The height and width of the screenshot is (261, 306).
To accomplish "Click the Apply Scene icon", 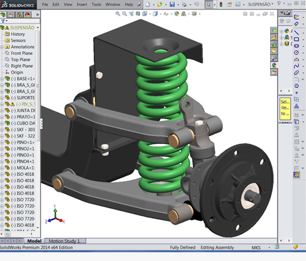I will 183,14.
